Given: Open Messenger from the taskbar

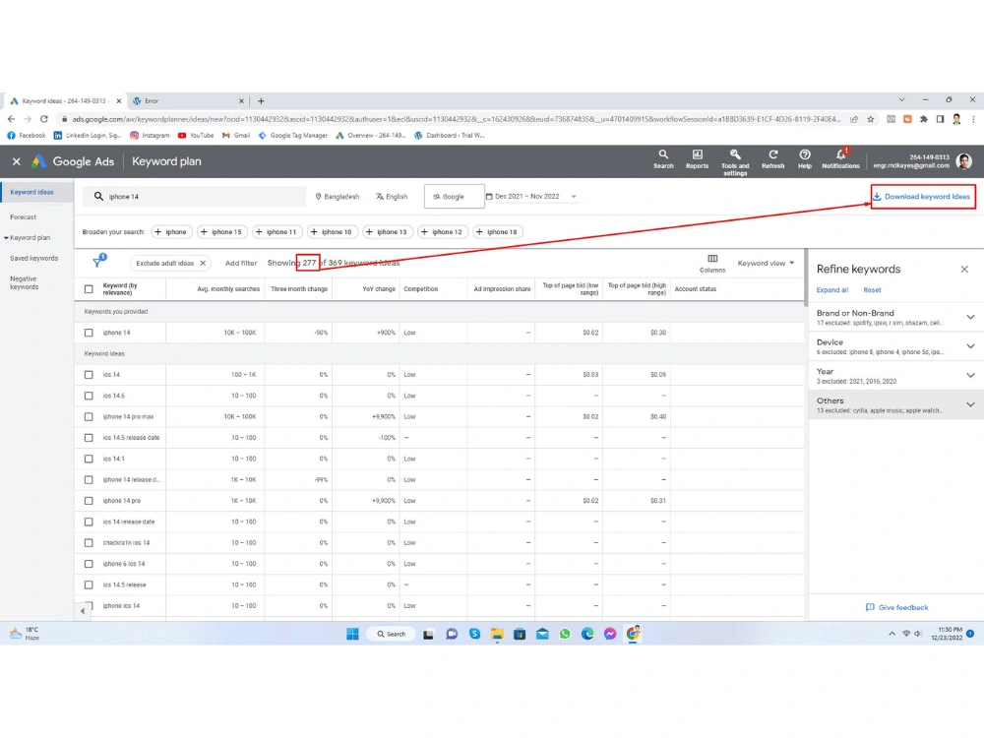Looking at the screenshot, I should tap(610, 634).
